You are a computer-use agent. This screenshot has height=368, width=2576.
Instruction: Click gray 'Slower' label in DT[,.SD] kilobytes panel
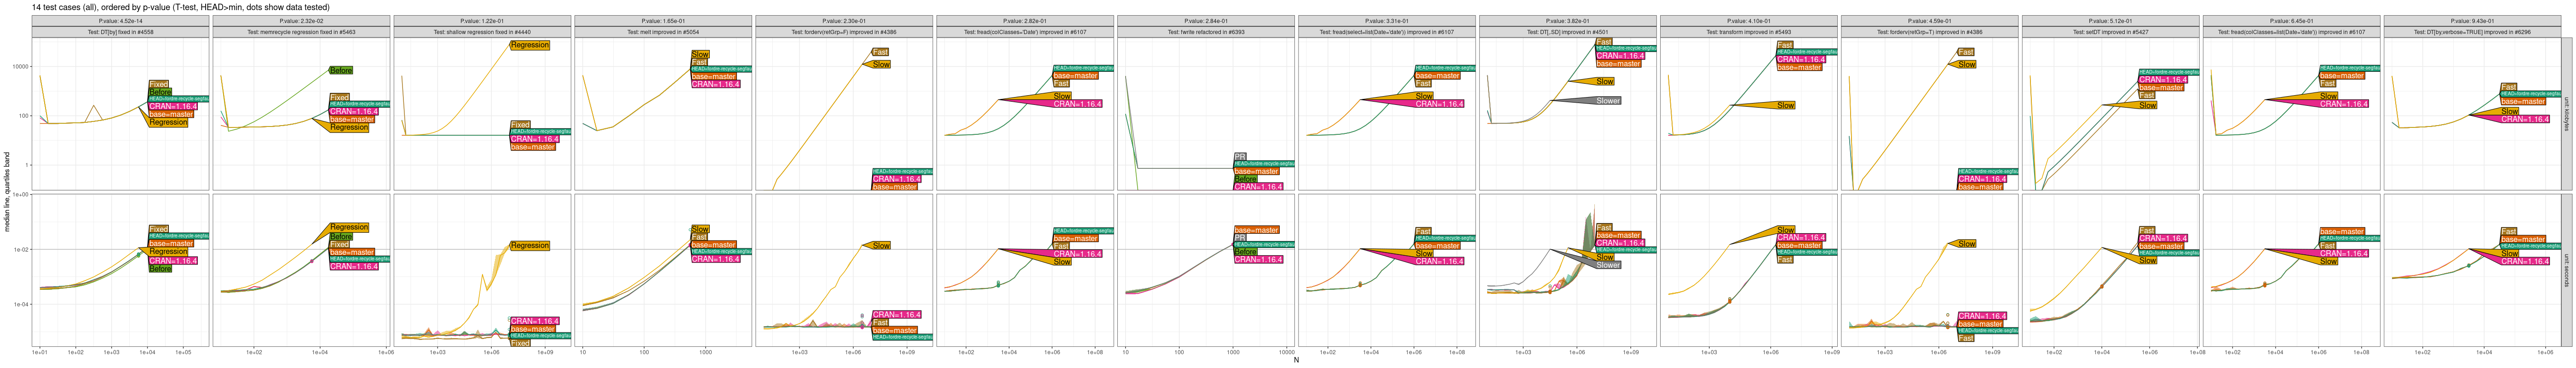pyautogui.click(x=1608, y=101)
